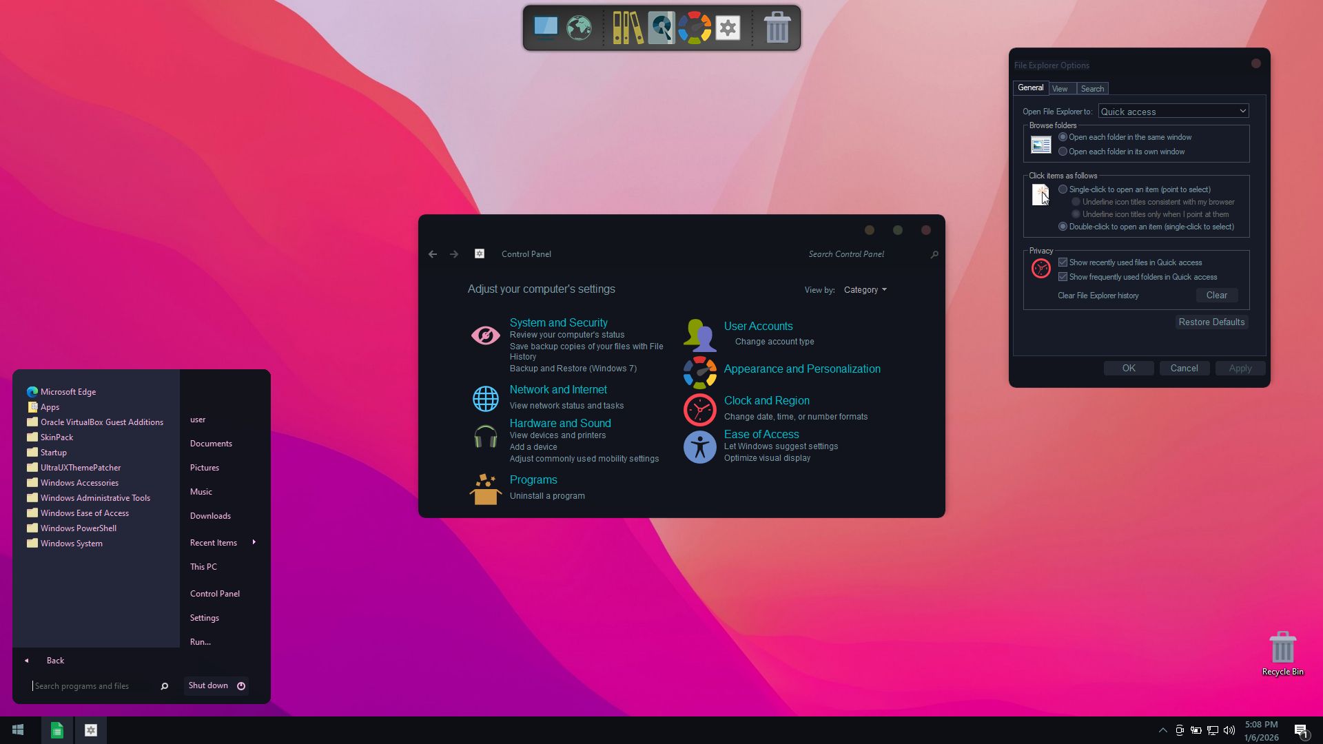The image size is (1323, 744).
Task: Uncheck Show recently used files in Quick access
Action: click(x=1063, y=262)
